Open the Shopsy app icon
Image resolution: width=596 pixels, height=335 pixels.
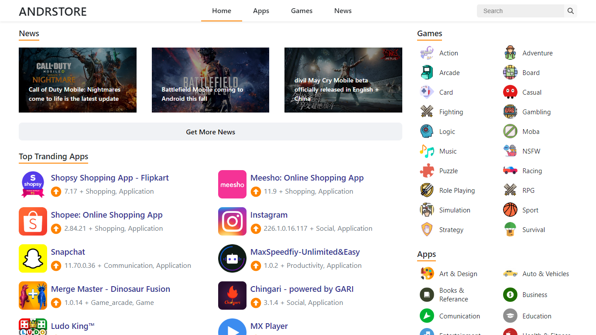33,185
